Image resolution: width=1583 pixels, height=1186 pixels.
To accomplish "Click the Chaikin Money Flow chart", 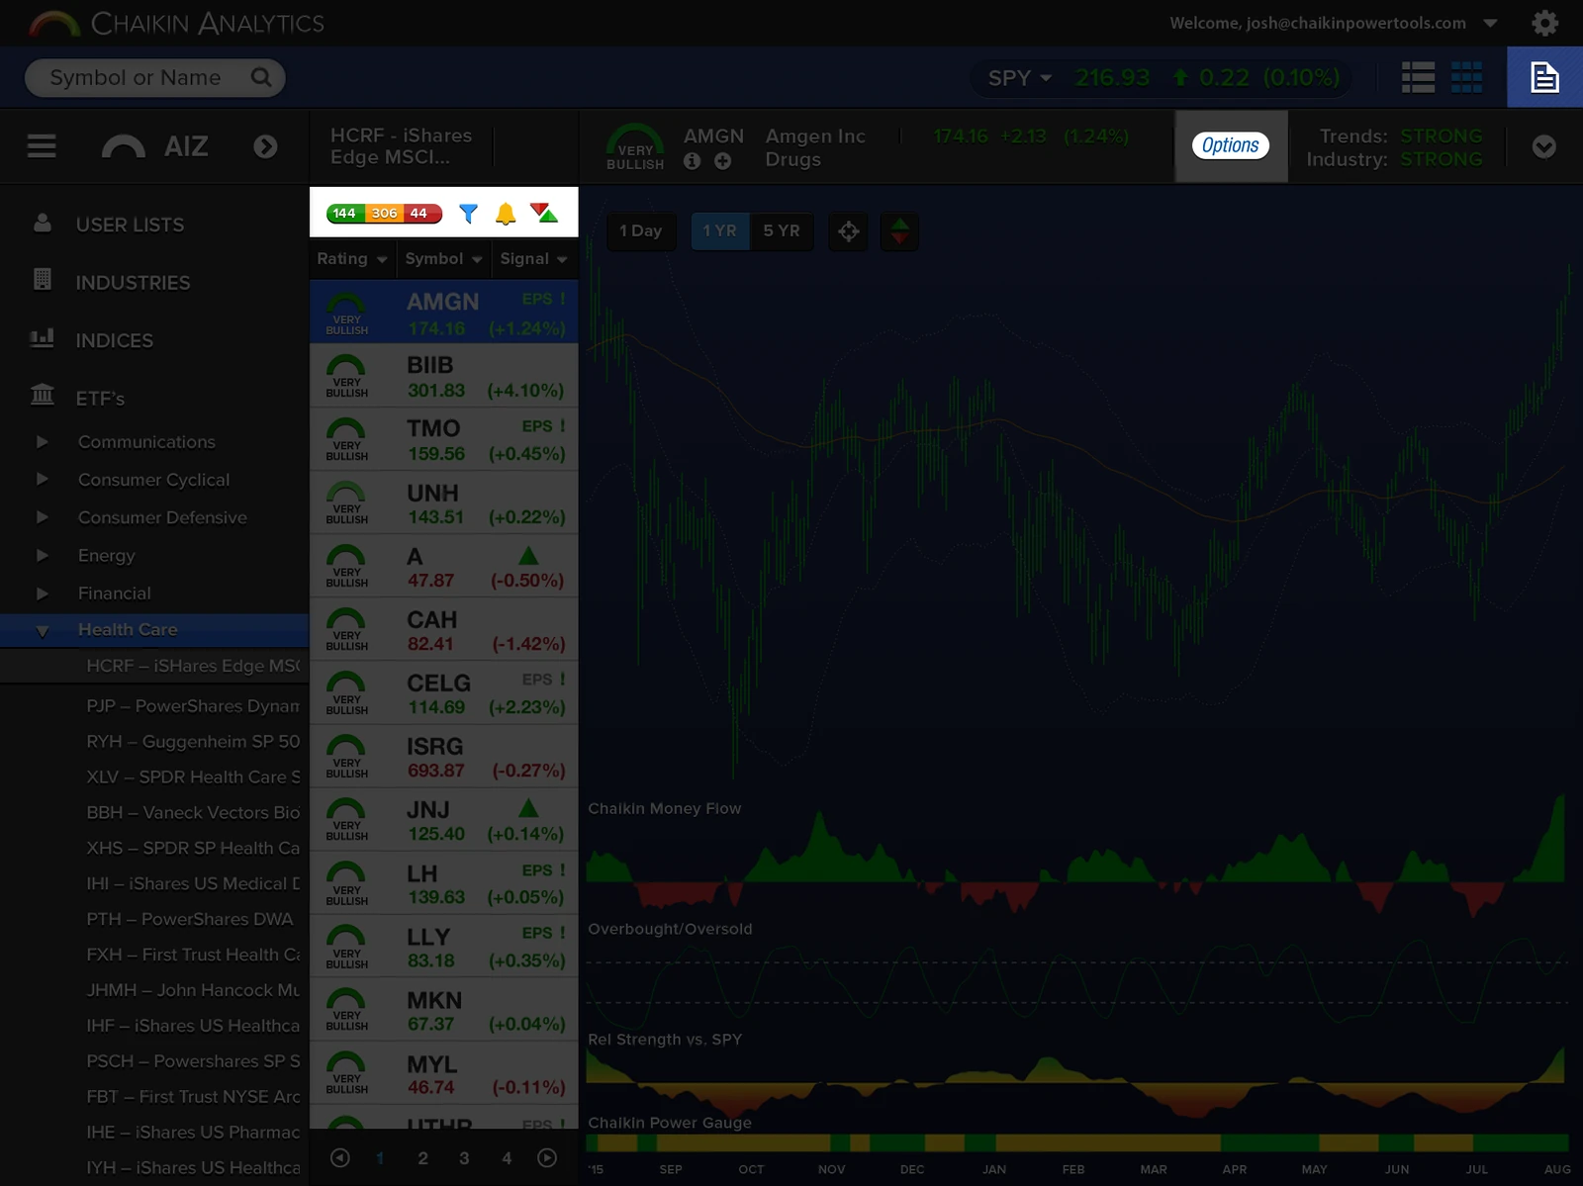I will click(1077, 854).
